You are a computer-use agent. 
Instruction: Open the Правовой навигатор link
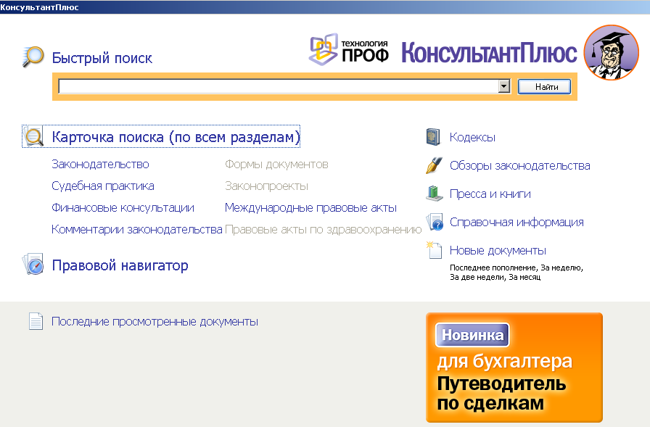[120, 265]
